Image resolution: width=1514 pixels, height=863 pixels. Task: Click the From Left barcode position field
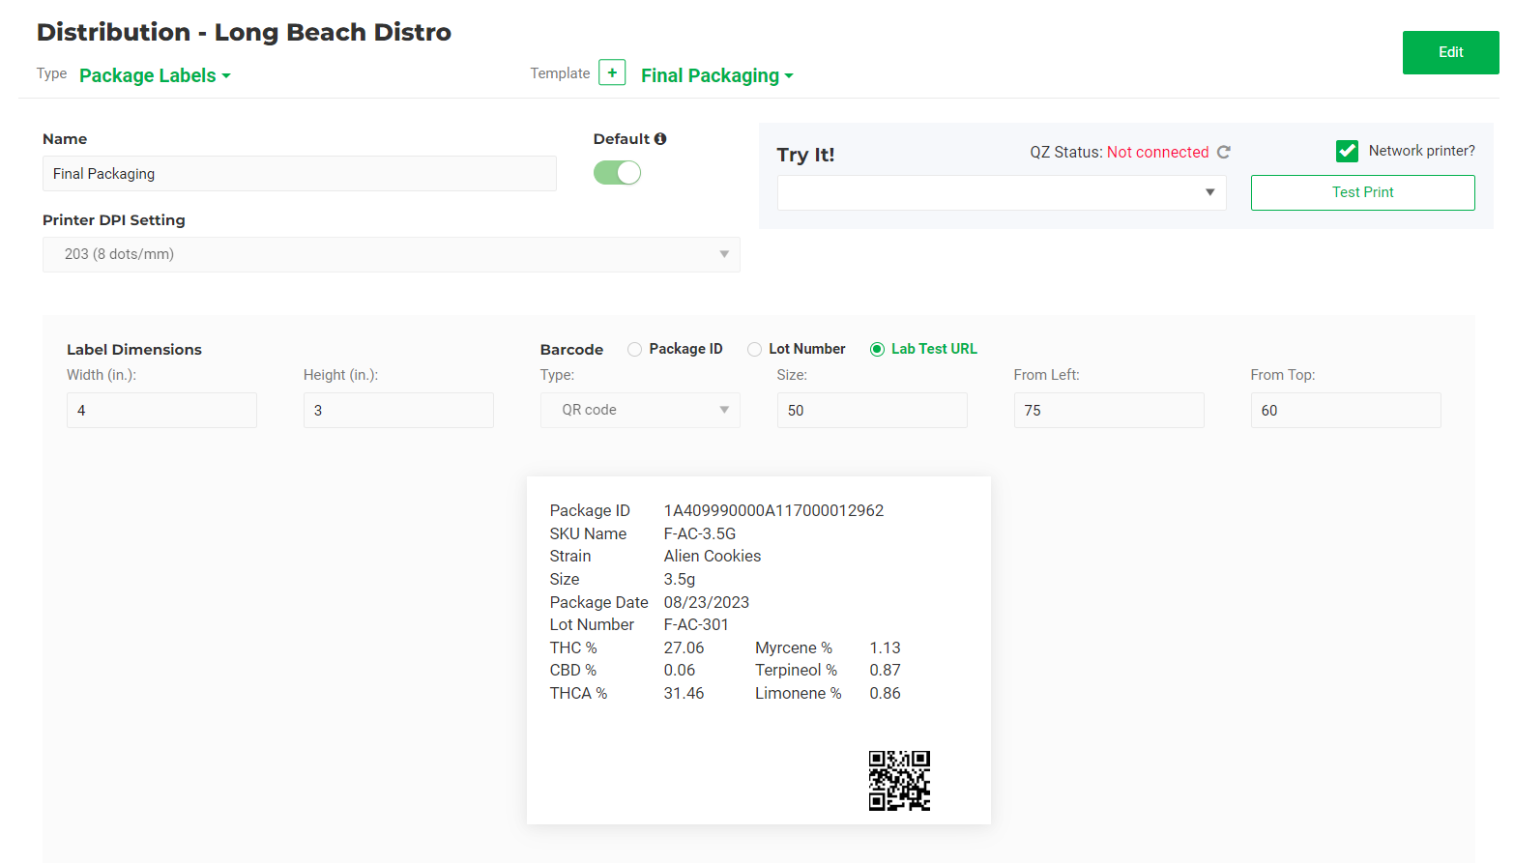pyautogui.click(x=1108, y=410)
